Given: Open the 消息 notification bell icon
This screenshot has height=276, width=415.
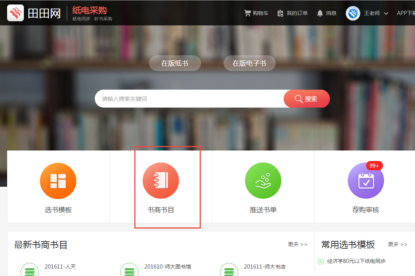Looking at the screenshot, I should tap(320, 13).
